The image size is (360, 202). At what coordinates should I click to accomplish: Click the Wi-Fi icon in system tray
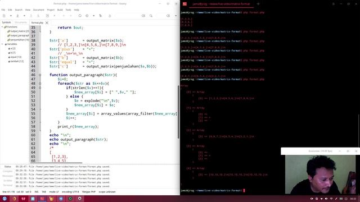[331, 199]
